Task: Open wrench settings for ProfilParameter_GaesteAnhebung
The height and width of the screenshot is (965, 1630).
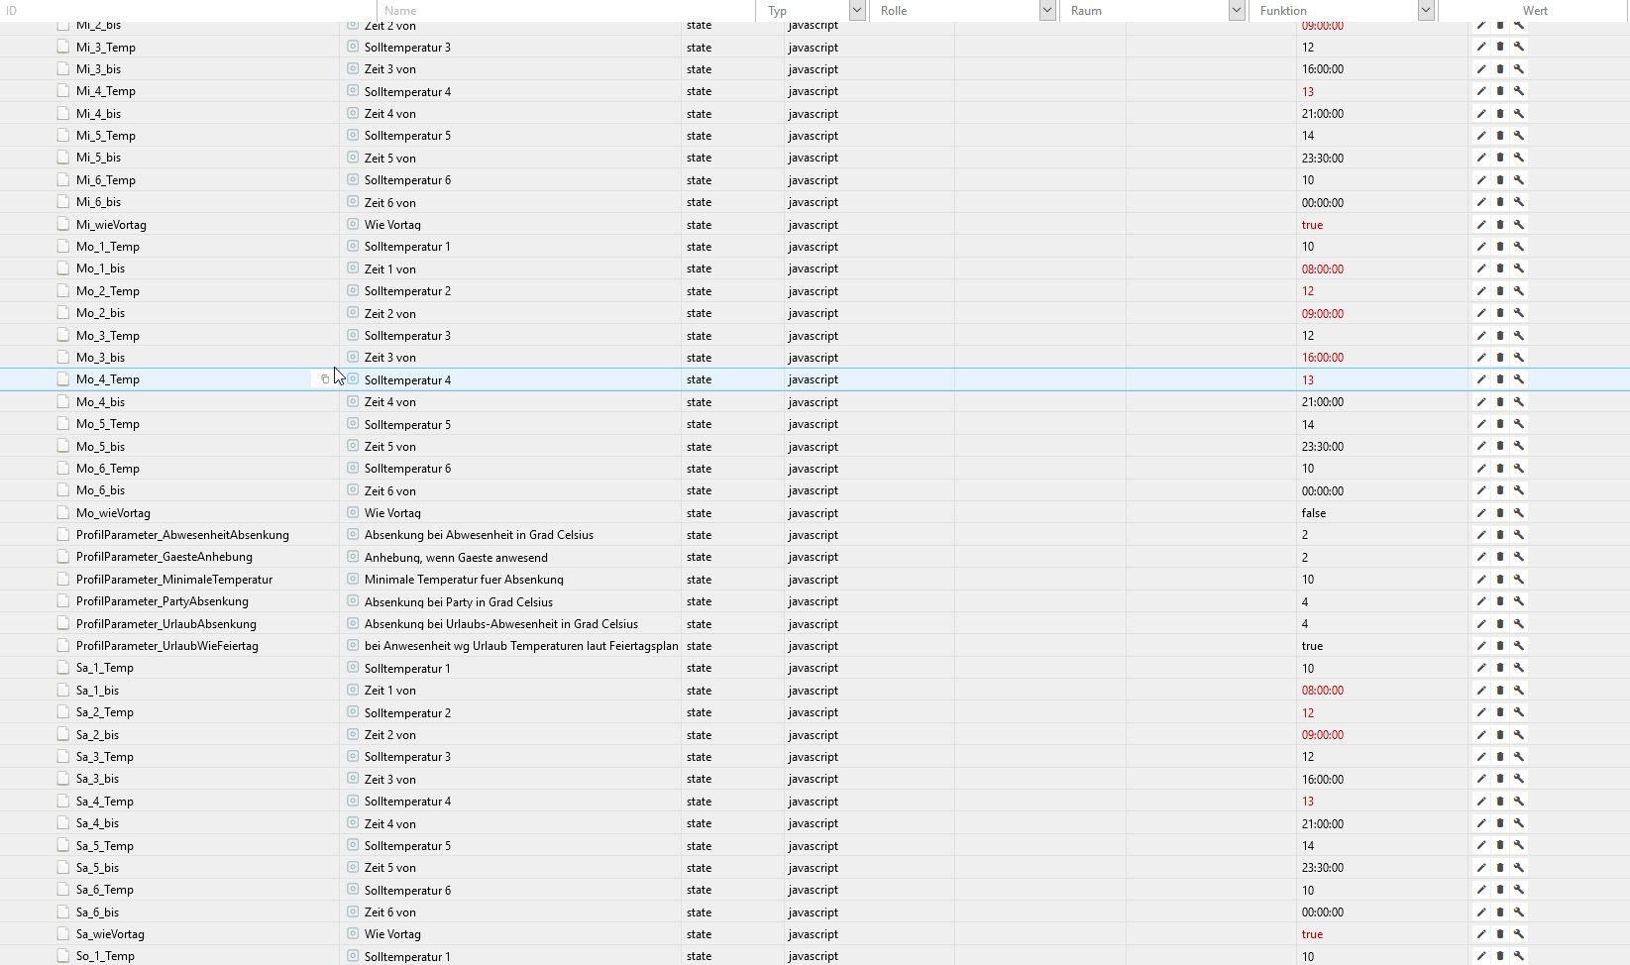Action: pyautogui.click(x=1519, y=557)
